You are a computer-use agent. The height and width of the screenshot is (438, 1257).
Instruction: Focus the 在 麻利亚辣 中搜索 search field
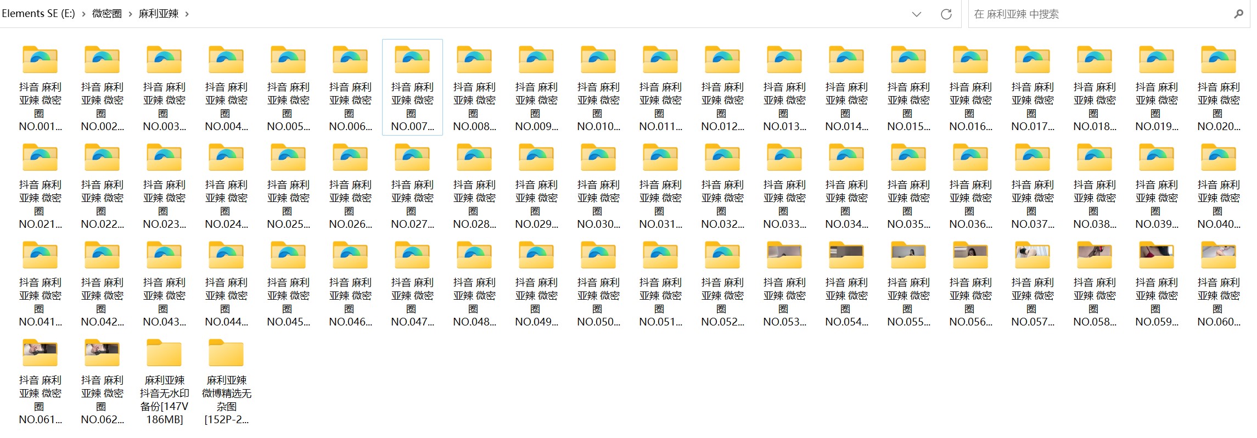(x=1109, y=14)
